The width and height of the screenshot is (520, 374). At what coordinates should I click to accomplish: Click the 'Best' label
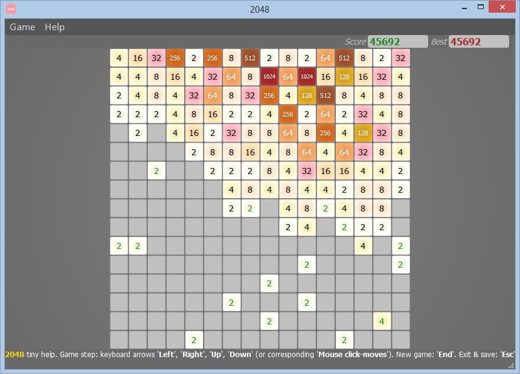[439, 42]
